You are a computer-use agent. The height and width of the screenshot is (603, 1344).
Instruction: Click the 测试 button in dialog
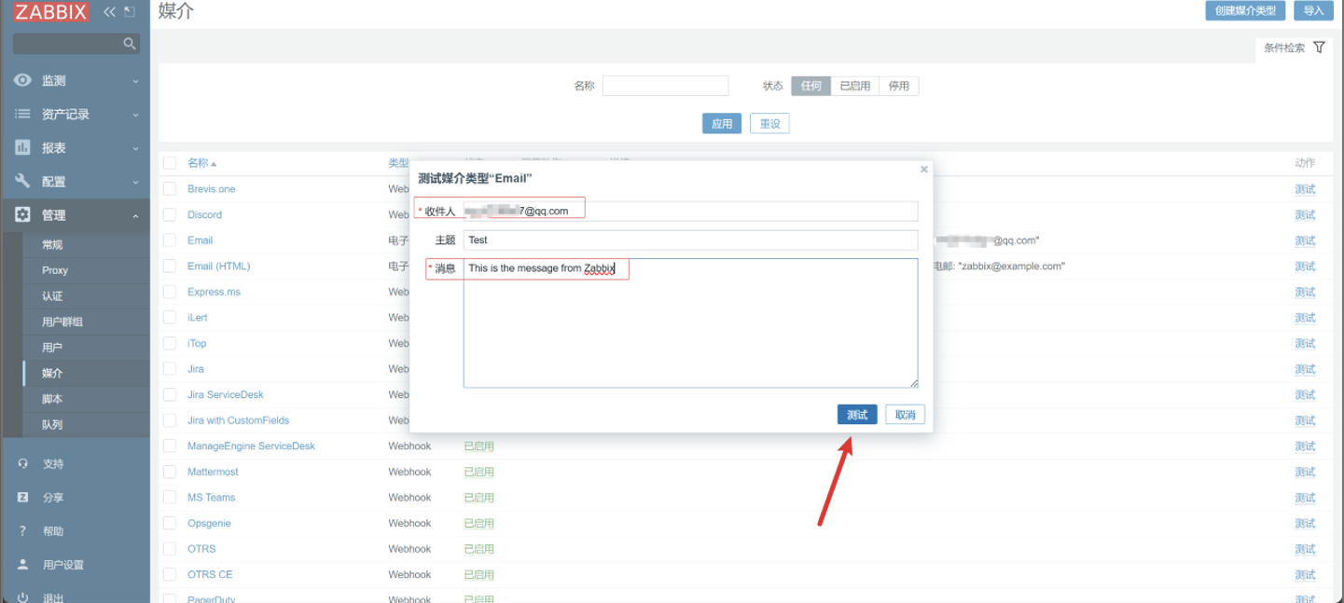point(857,415)
